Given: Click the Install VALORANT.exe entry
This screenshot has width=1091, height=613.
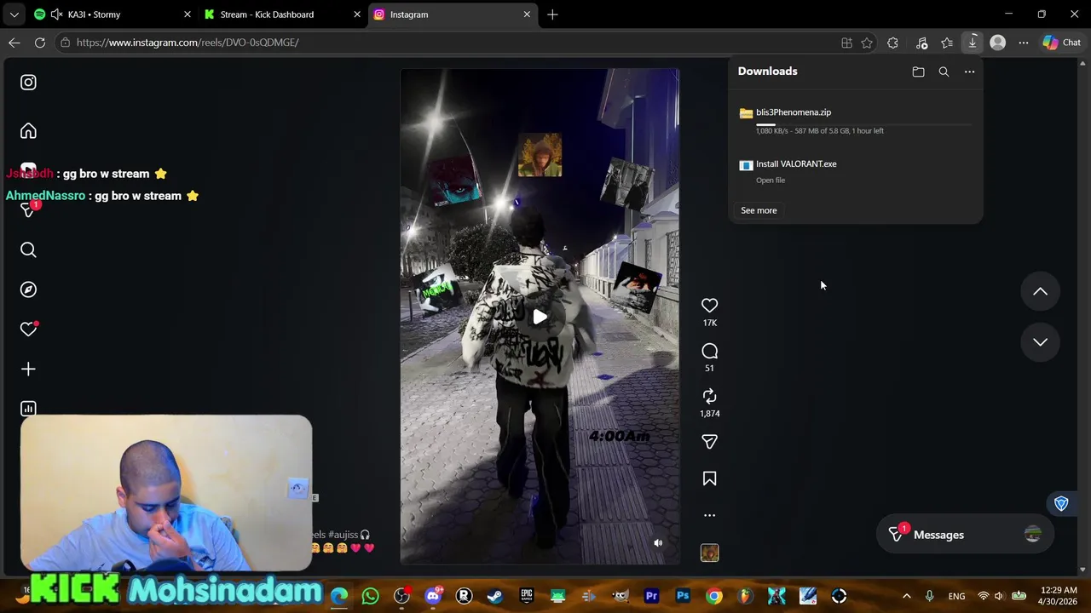Looking at the screenshot, I should (856, 171).
